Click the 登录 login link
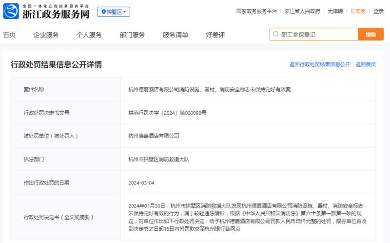Screen dimensions: 390x243 (378, 11)
